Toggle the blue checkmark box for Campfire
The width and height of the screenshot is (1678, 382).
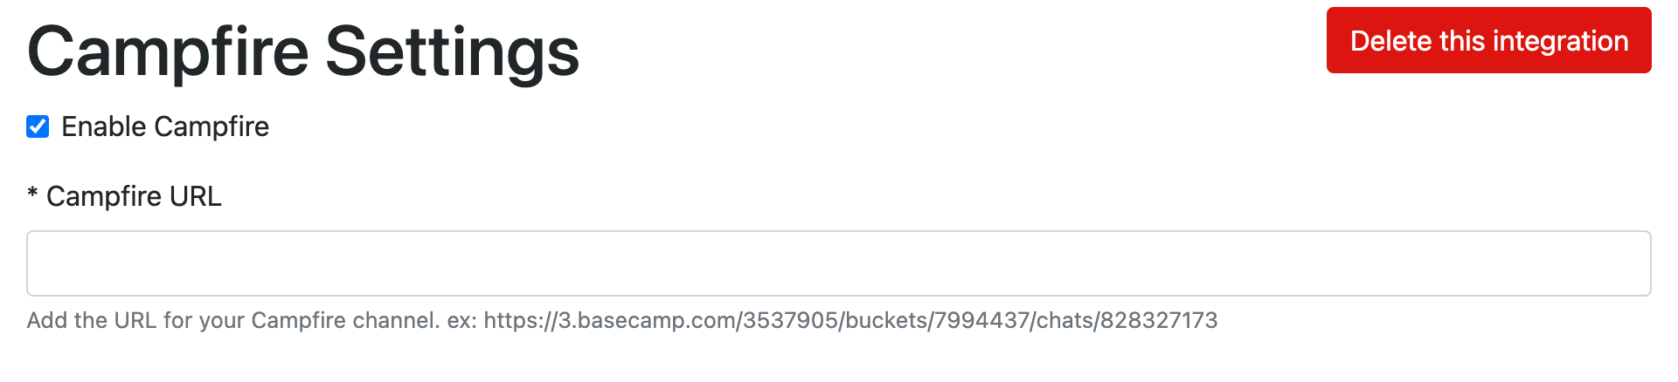(x=38, y=127)
